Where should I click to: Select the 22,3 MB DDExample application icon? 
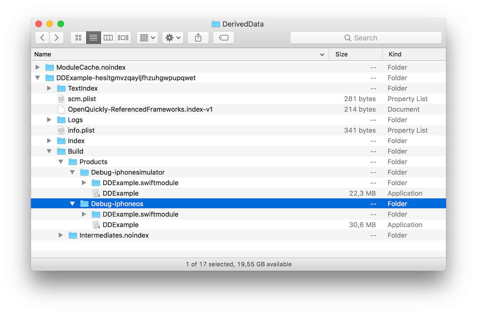click(x=96, y=193)
